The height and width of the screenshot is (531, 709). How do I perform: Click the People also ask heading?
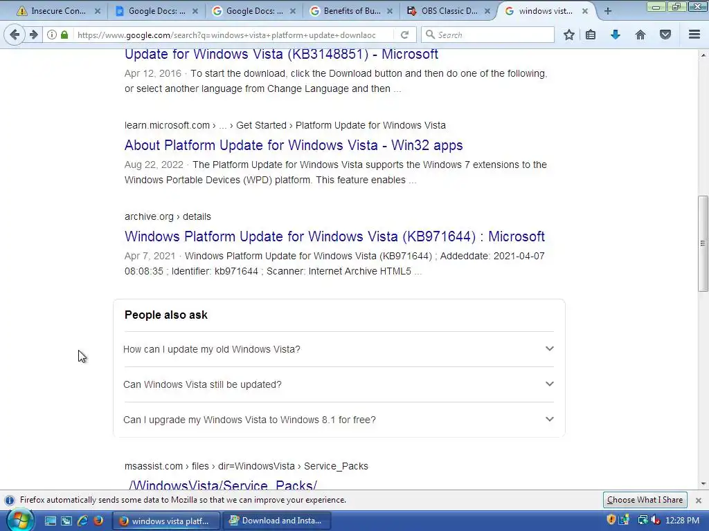click(x=166, y=315)
